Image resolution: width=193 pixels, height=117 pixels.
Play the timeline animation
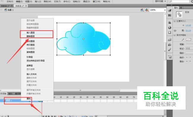[49, 116]
